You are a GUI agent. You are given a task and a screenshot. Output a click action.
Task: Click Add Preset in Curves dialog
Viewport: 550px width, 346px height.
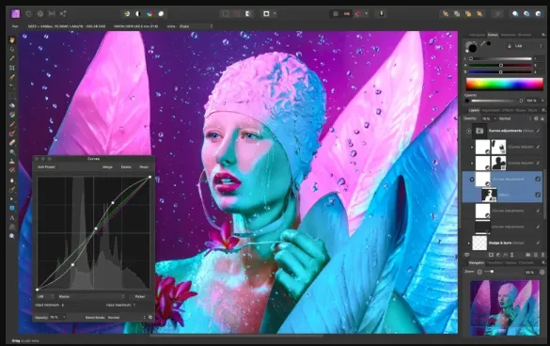pyautogui.click(x=46, y=167)
